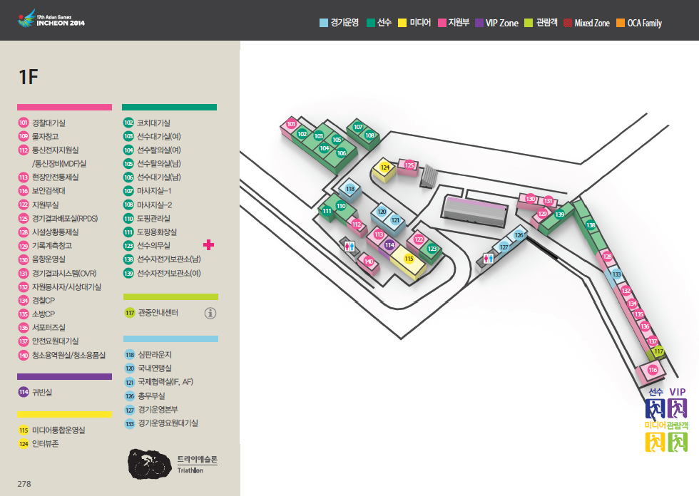Select the room 136 marker on the map
This screenshot has width=699, height=496.
[x=645, y=326]
